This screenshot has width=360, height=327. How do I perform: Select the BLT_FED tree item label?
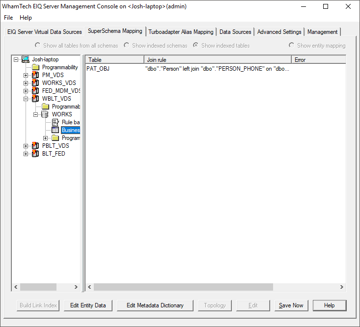click(54, 154)
